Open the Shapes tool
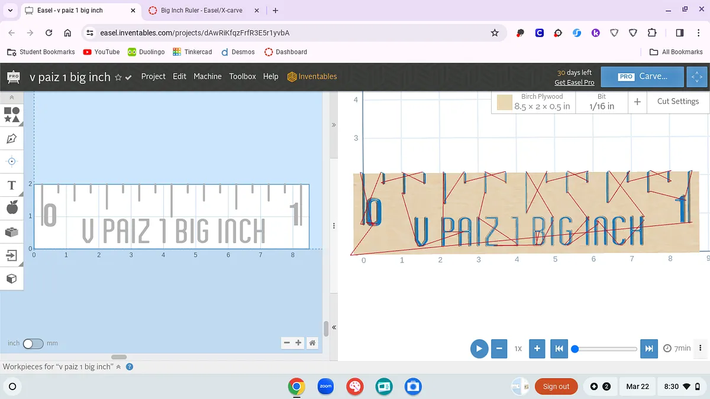The height and width of the screenshot is (399, 710). tap(12, 114)
